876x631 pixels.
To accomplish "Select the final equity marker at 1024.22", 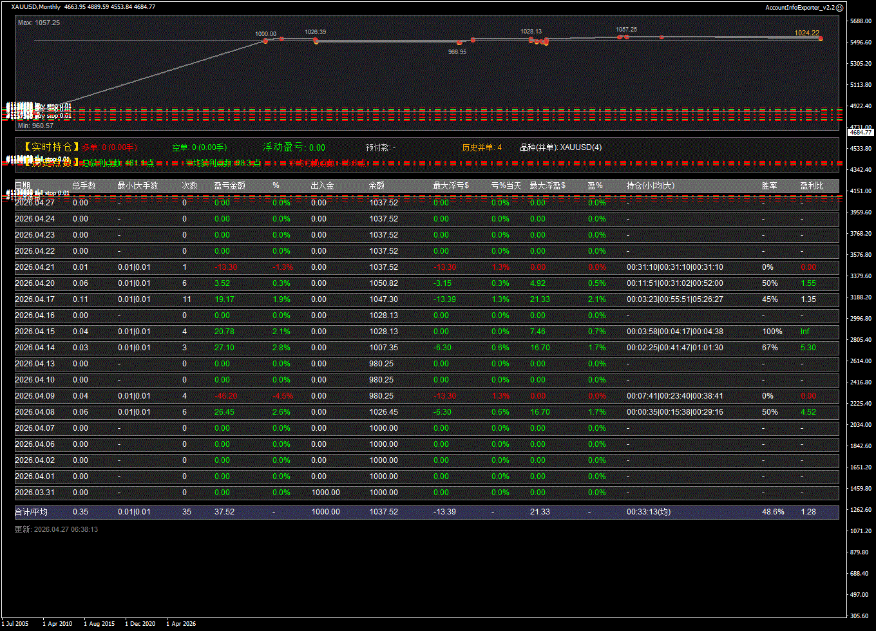I will [x=821, y=39].
